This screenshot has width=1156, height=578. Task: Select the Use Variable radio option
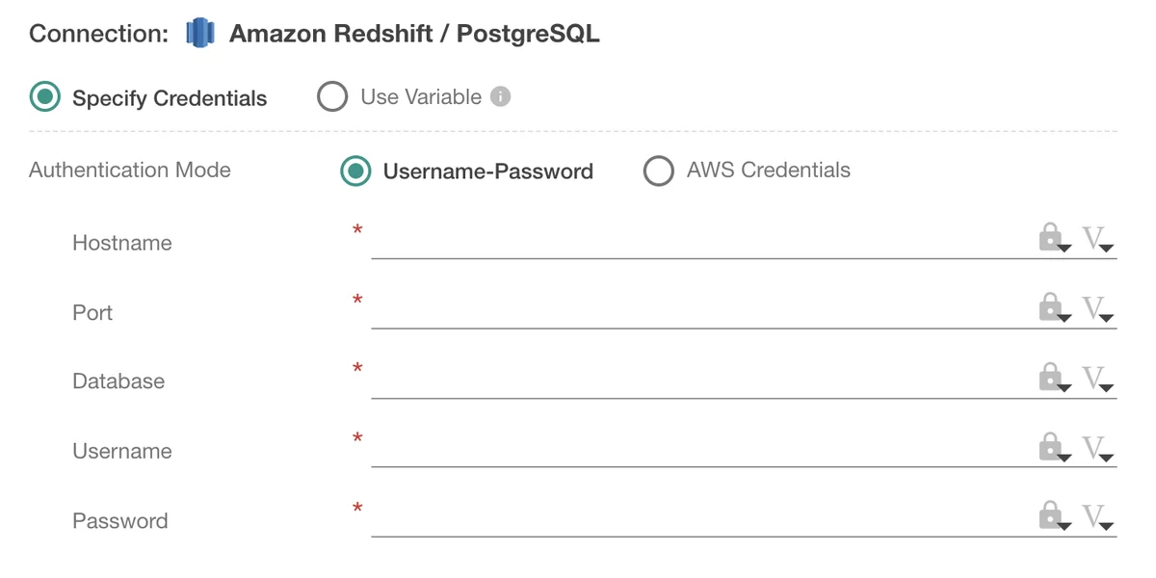(x=332, y=96)
